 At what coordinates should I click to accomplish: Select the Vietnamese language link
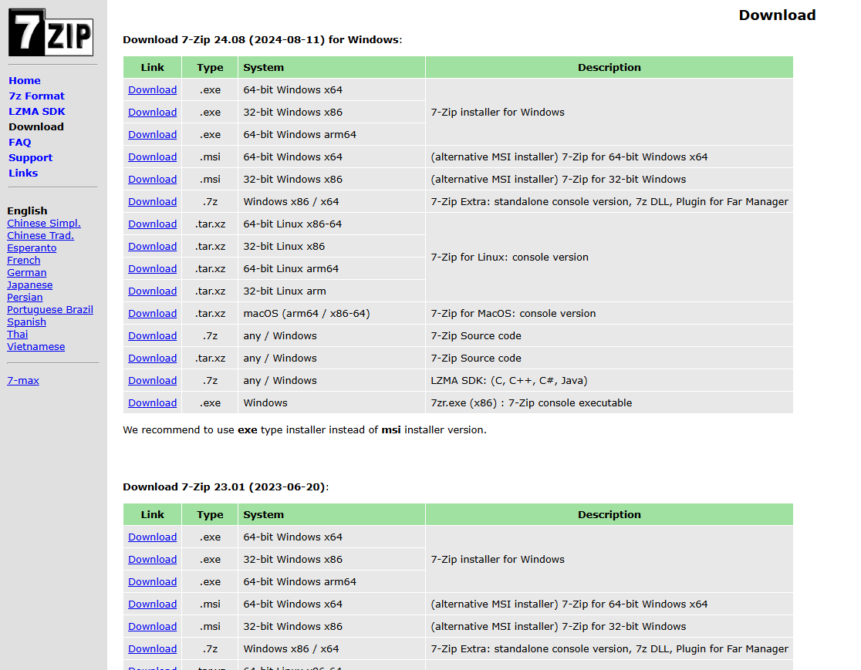35,347
